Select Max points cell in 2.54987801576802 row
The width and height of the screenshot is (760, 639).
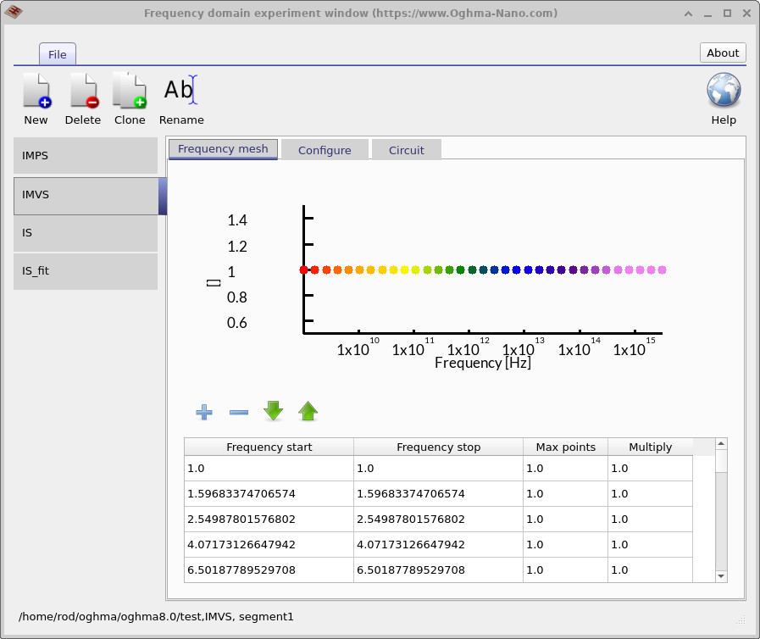pos(565,520)
